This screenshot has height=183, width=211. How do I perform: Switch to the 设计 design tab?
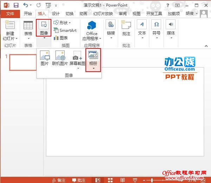tap(56, 14)
